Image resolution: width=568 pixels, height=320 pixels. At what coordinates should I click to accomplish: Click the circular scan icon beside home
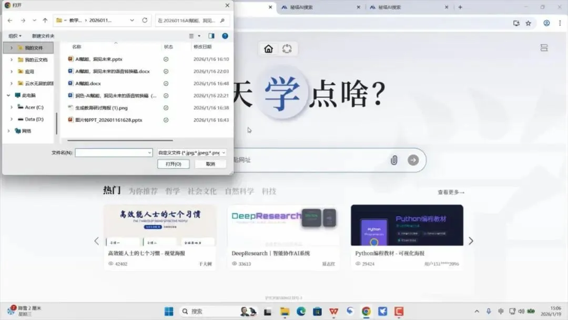tap(287, 48)
